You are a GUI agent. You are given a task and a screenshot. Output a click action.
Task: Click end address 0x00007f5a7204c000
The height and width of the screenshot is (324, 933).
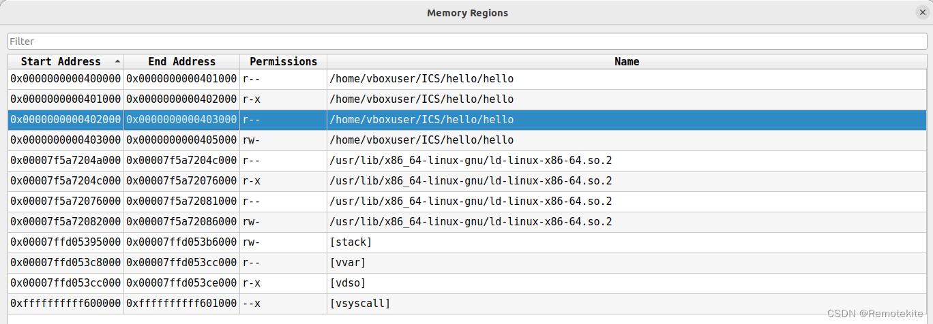coord(181,161)
